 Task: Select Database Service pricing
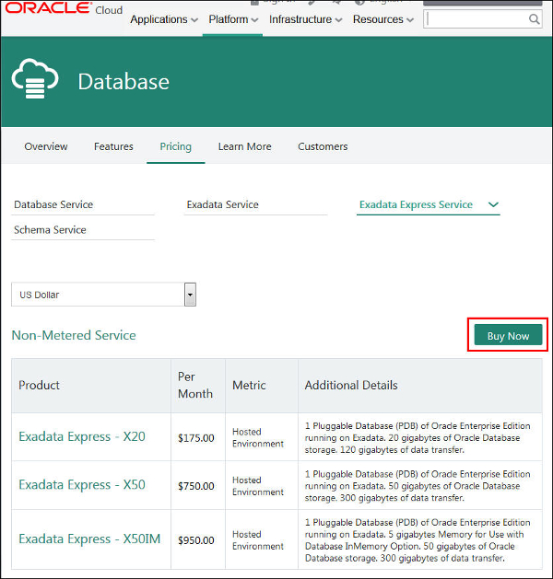click(83, 204)
